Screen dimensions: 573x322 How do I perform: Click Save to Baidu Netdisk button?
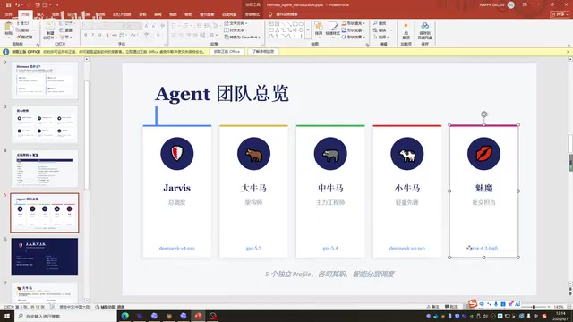(x=424, y=30)
